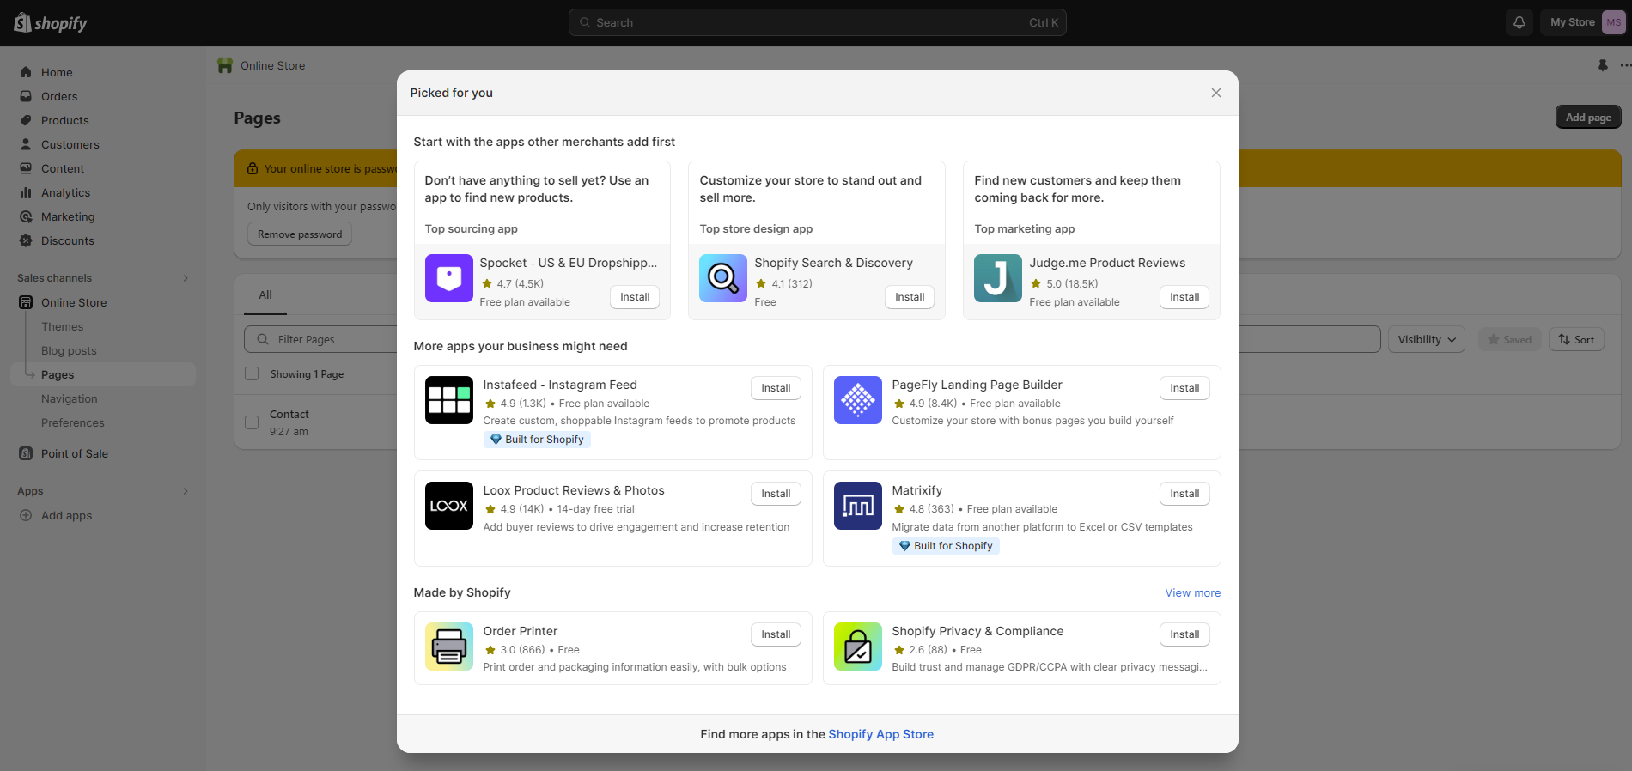Check the Contact page checkbox
The width and height of the screenshot is (1632, 771).
[x=252, y=422]
